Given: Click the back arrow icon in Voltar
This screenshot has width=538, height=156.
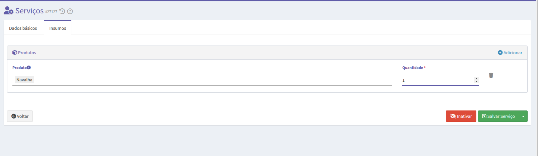Looking at the screenshot, I should point(14,116).
